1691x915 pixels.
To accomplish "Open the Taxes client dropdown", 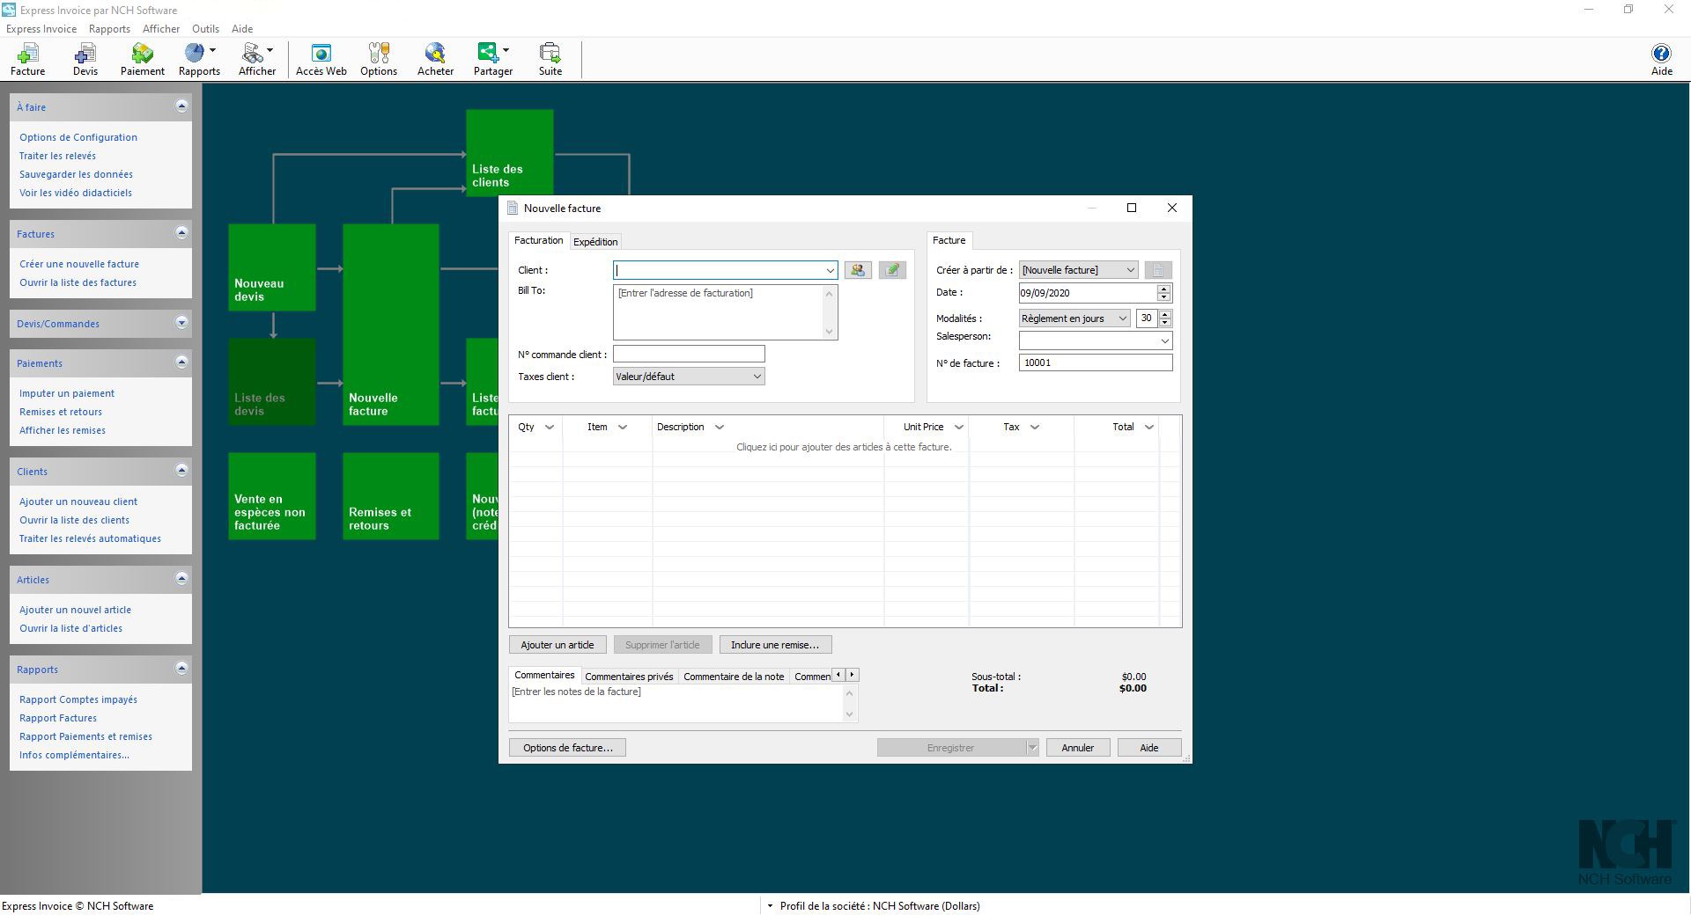I will (757, 377).
